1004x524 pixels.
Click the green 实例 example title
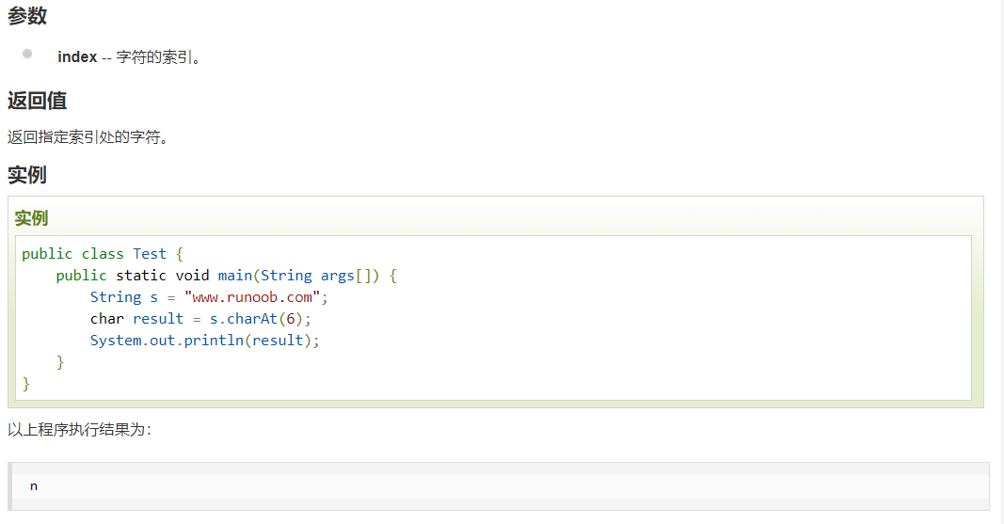[x=31, y=218]
